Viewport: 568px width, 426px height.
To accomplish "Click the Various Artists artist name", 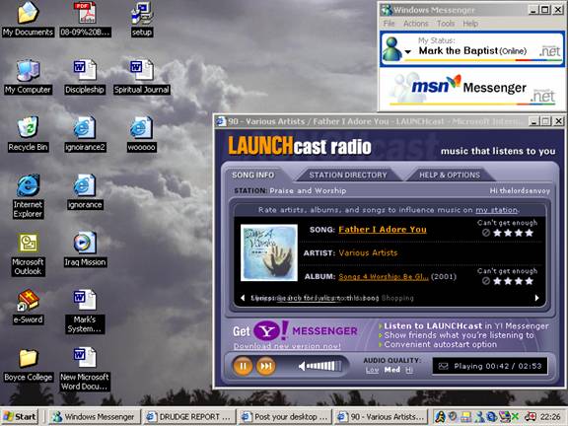I will [x=368, y=252].
